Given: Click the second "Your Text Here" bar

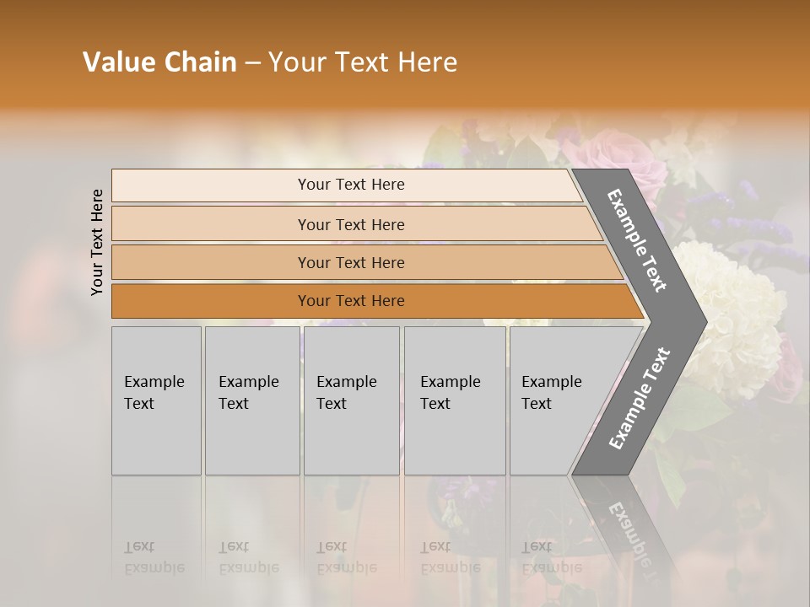Looking at the screenshot, I should click(x=350, y=224).
